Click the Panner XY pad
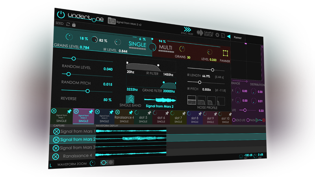This screenshot has height=177, width=315. pos(246,61)
